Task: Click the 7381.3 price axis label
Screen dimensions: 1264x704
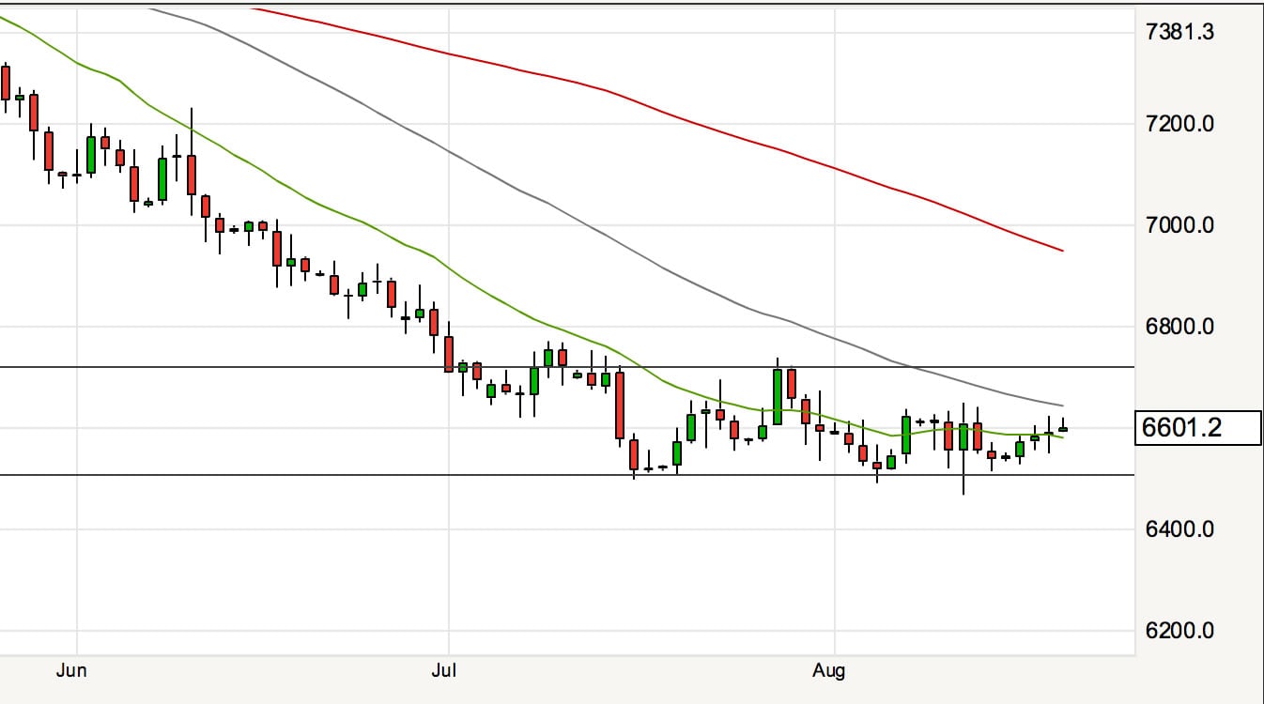Action: [x=1179, y=32]
